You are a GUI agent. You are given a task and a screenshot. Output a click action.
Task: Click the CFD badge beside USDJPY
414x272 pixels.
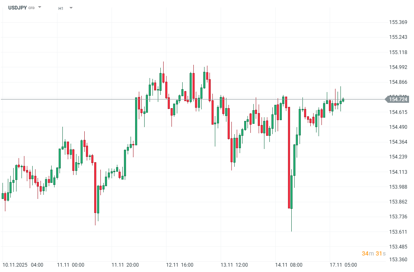(31, 8)
